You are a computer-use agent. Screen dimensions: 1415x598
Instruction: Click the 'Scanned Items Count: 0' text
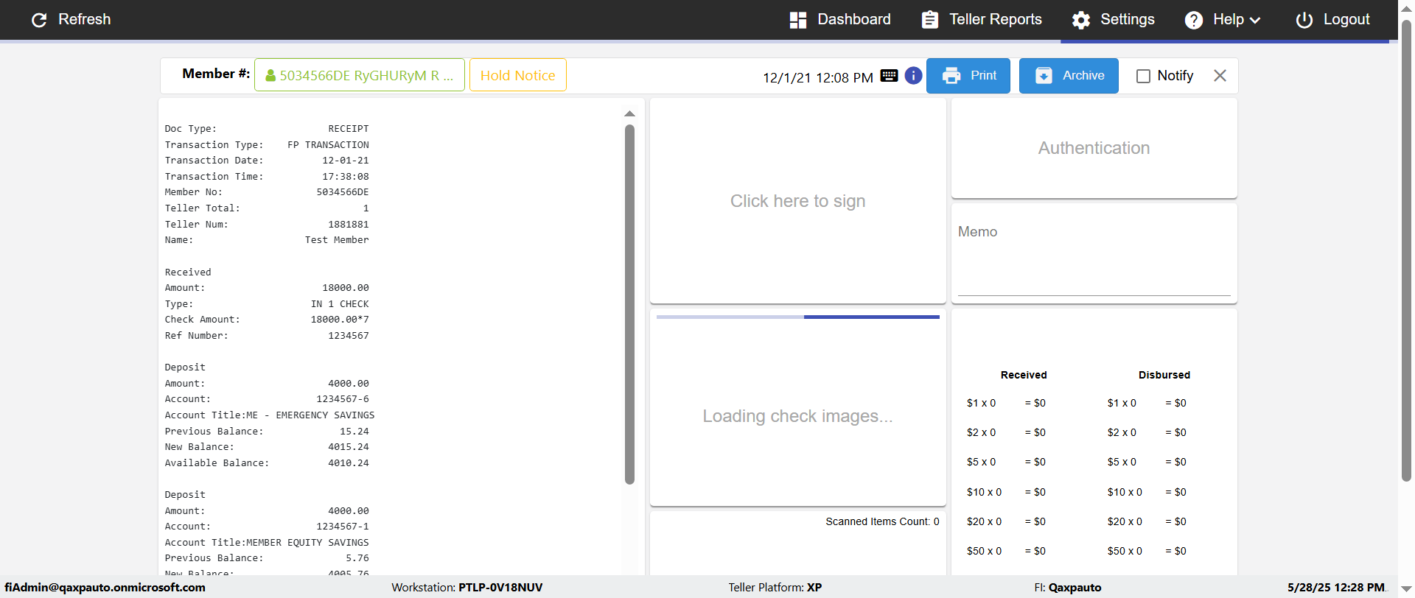coord(882,521)
